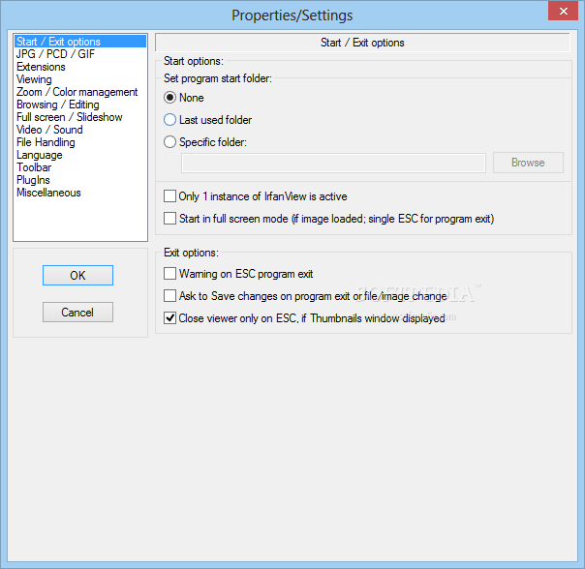The height and width of the screenshot is (569, 585).
Task: Confirm settings with OK
Action: 77,275
